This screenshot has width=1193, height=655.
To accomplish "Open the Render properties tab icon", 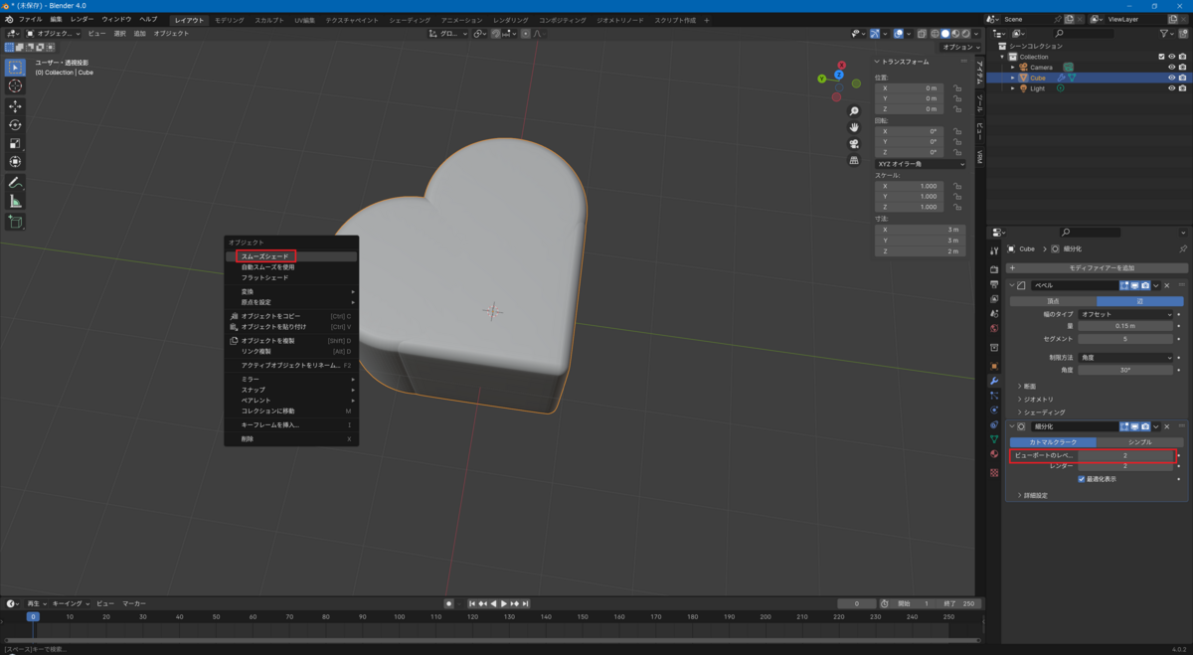I will (993, 269).
